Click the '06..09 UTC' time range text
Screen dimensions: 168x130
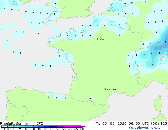click(139, 124)
